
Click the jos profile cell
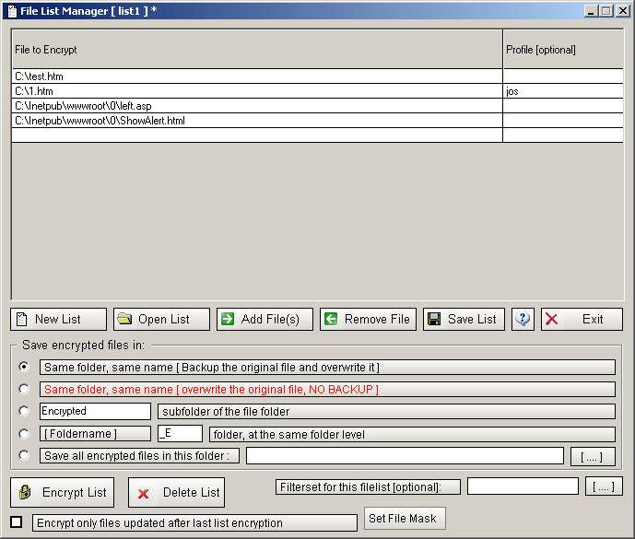click(563, 90)
